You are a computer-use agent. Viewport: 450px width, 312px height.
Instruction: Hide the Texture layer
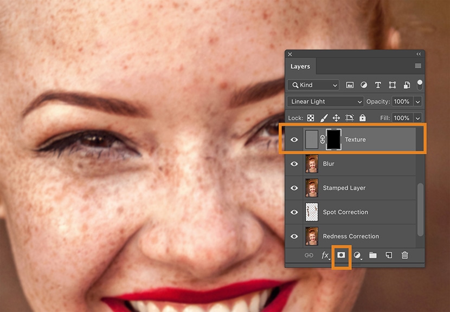294,140
